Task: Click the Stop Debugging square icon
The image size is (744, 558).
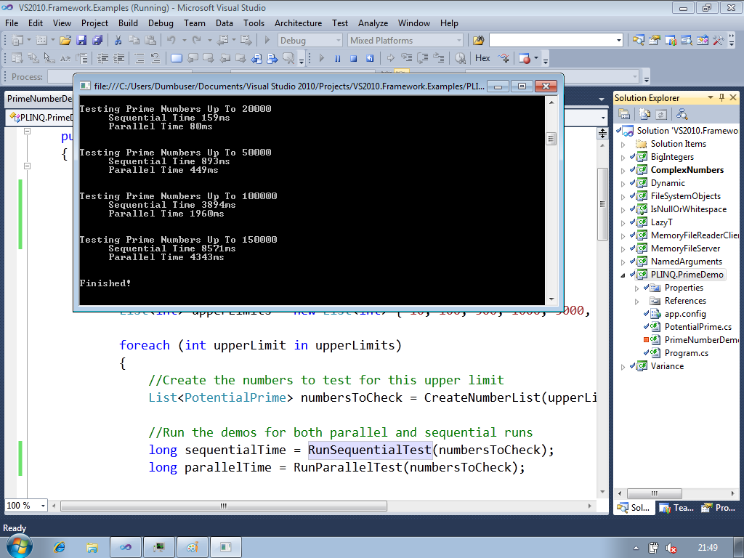Action: coord(354,58)
